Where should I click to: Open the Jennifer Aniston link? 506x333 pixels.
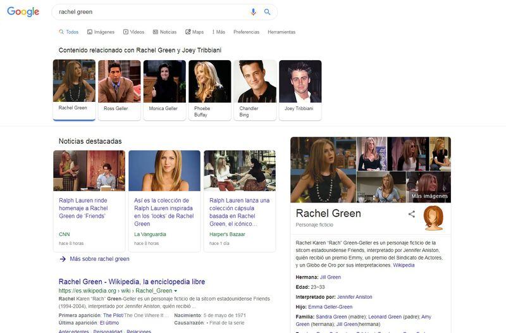click(354, 297)
